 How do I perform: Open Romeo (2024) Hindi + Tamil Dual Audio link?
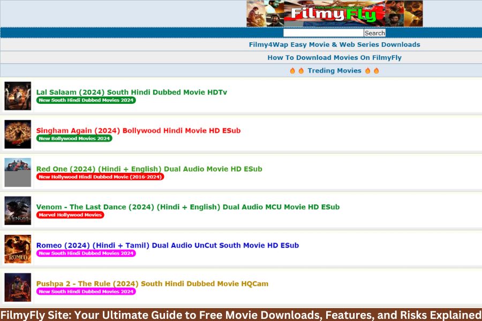pos(168,246)
